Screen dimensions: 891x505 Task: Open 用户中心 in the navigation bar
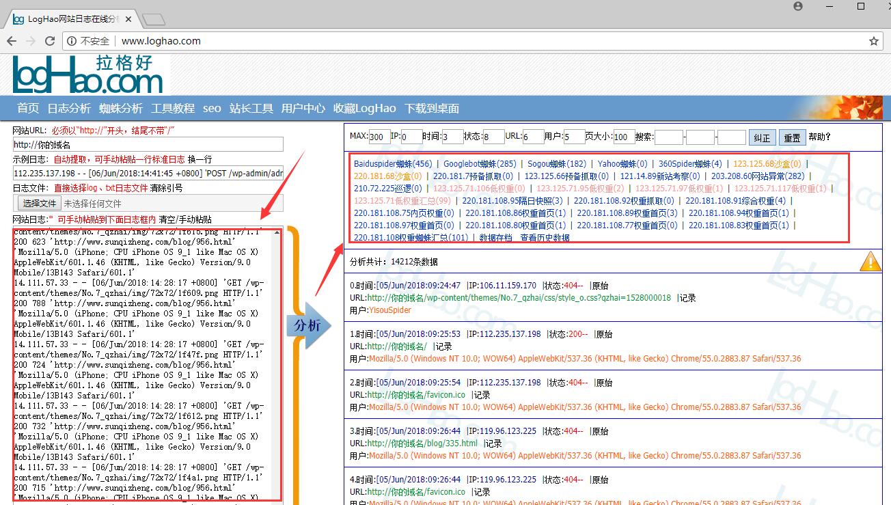[x=303, y=108]
